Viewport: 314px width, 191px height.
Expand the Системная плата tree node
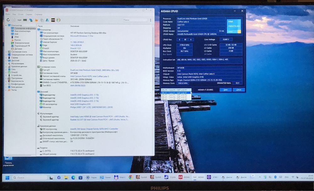point(6,52)
